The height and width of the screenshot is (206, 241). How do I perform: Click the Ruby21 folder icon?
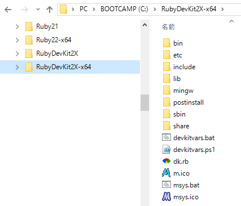(x=29, y=26)
